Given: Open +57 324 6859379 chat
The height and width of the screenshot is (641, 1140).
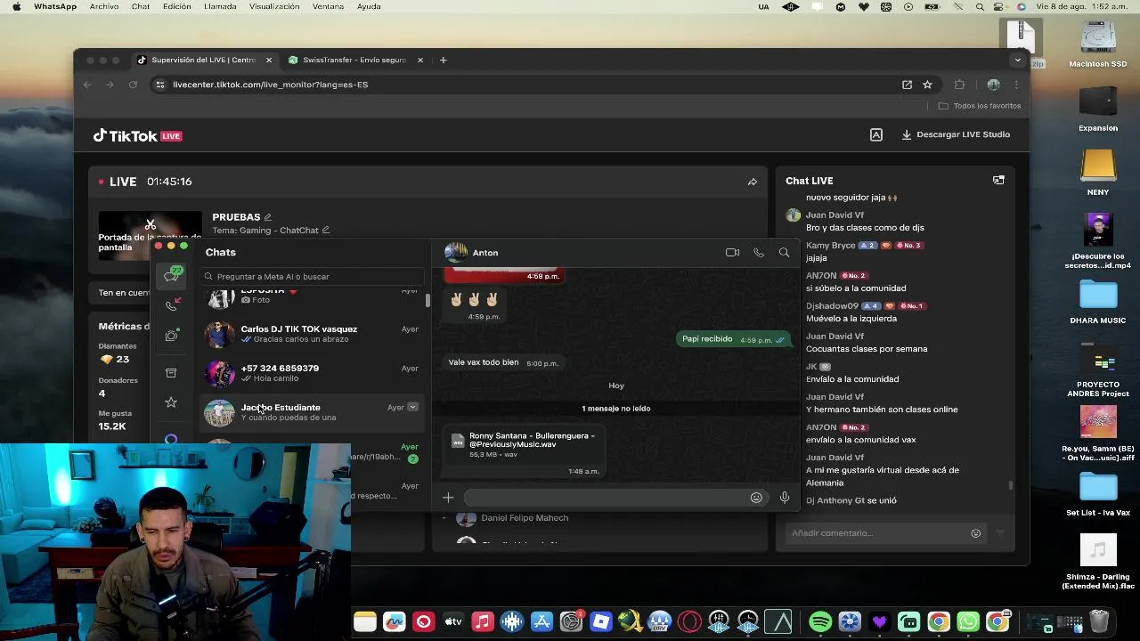Looking at the screenshot, I should click(312, 373).
